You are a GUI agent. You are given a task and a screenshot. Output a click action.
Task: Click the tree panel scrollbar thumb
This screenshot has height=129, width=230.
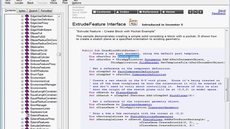point(59,54)
